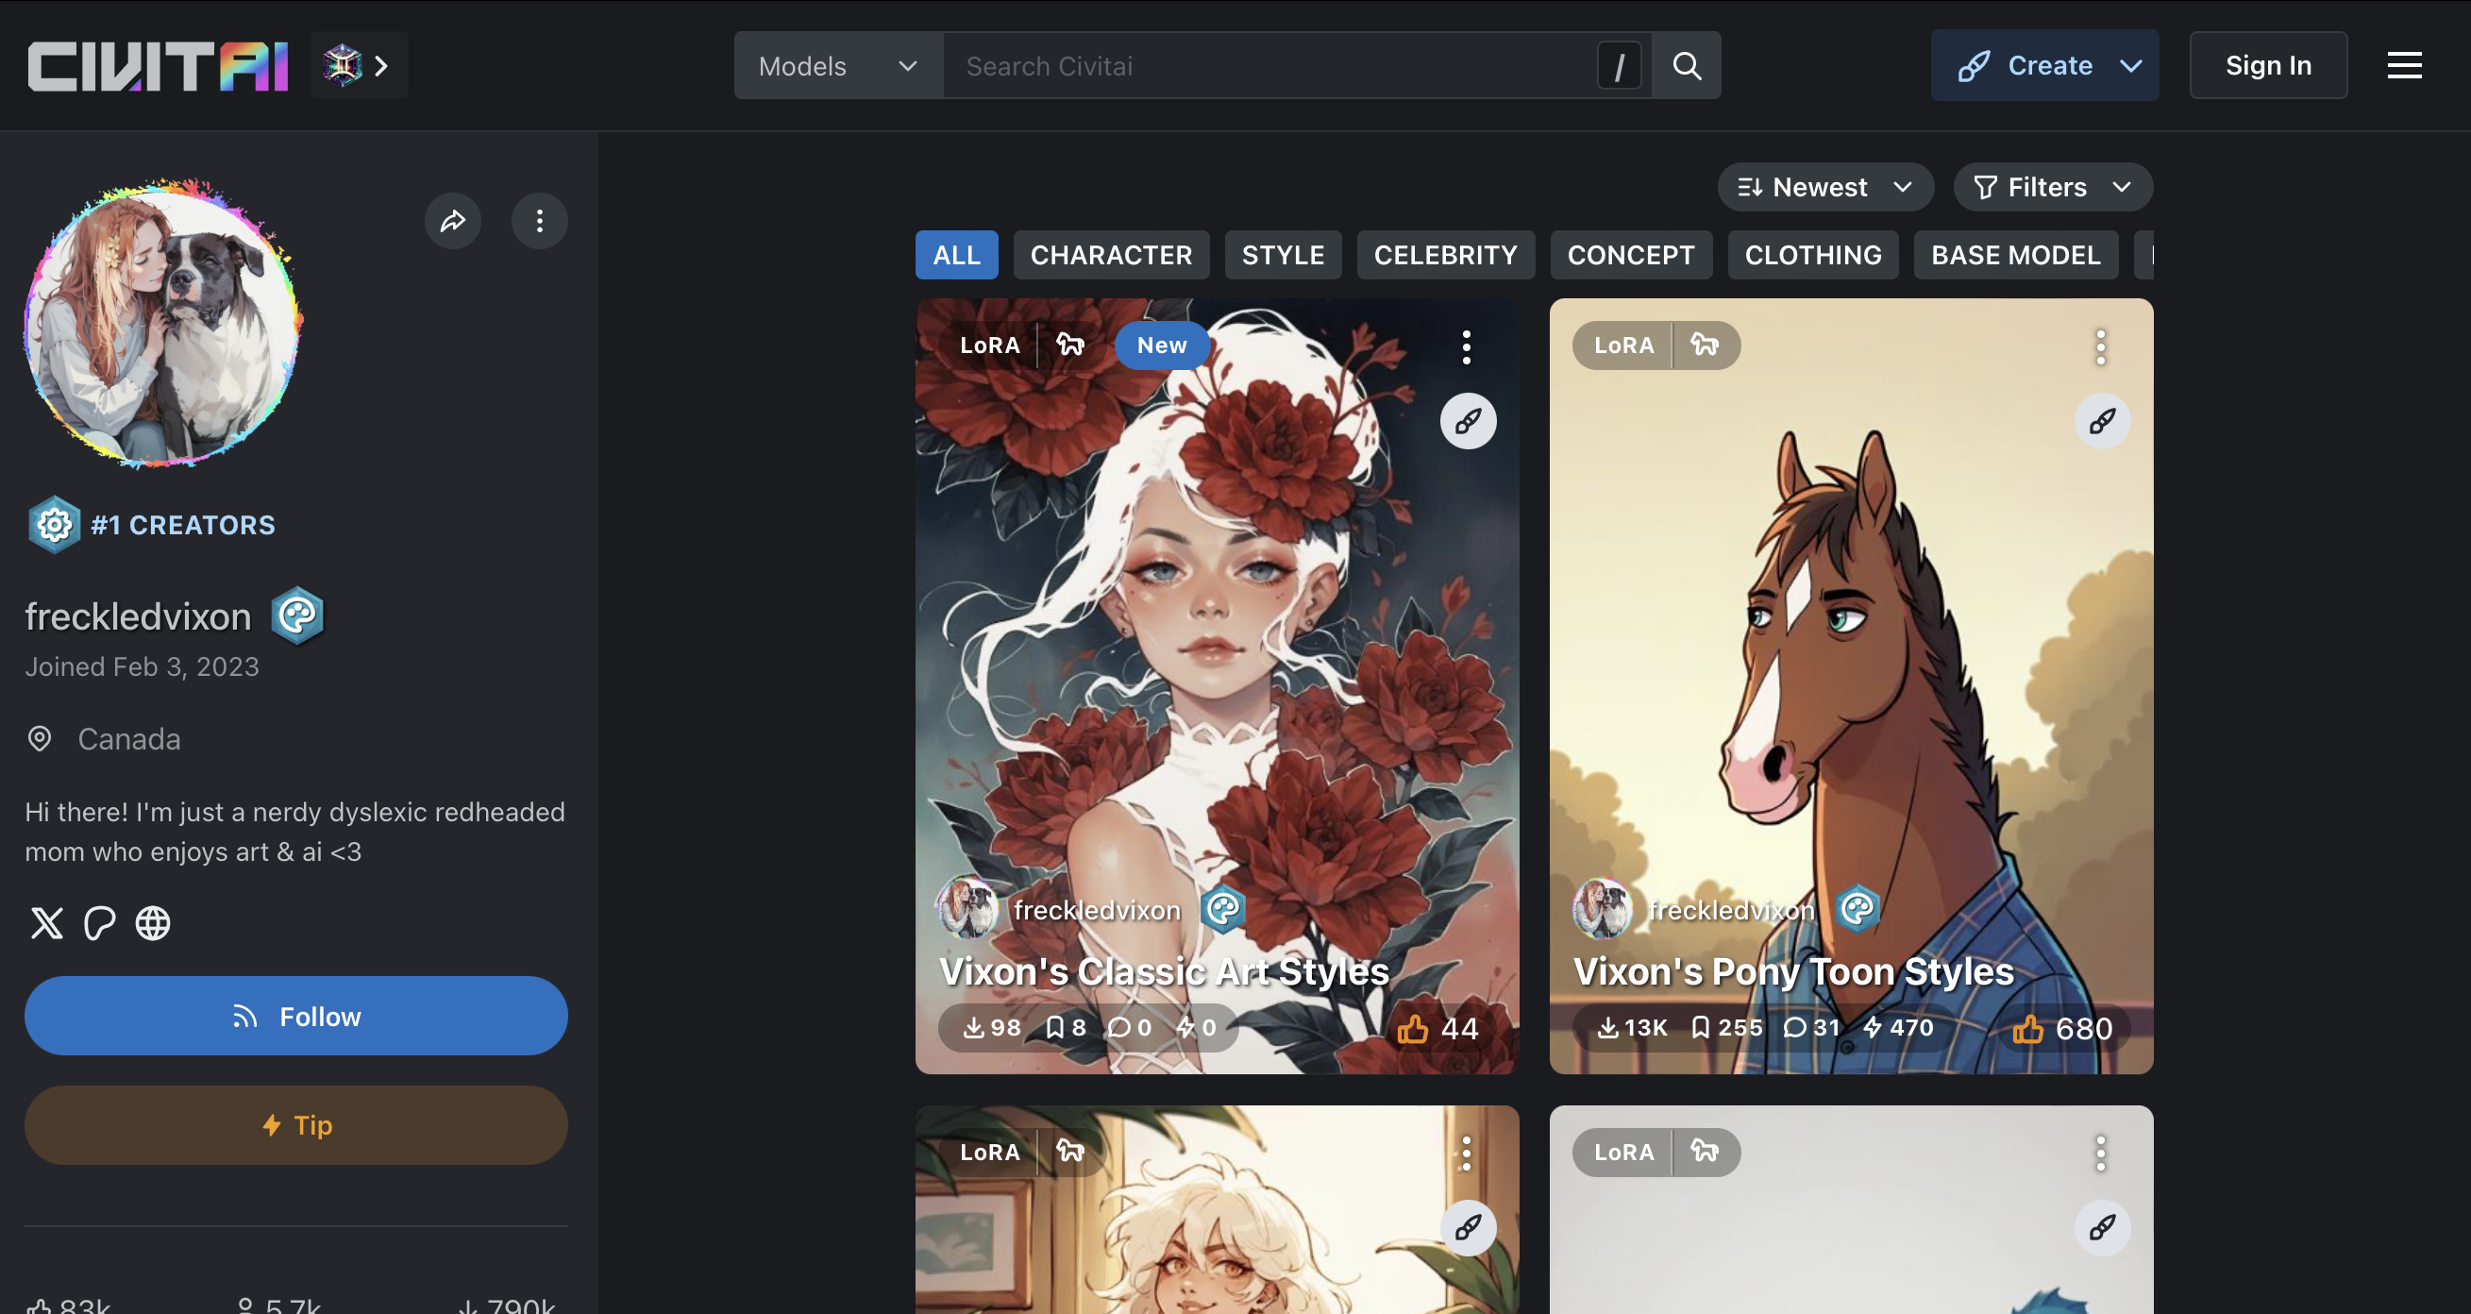The width and height of the screenshot is (2471, 1314).
Task: Click the Search Civitai input field
Action: [x=1267, y=66]
